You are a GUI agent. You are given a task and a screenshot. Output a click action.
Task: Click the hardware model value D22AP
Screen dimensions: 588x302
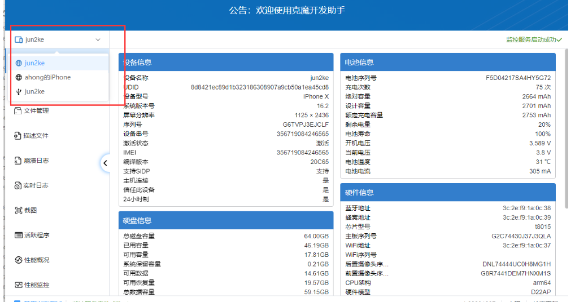[x=541, y=292]
